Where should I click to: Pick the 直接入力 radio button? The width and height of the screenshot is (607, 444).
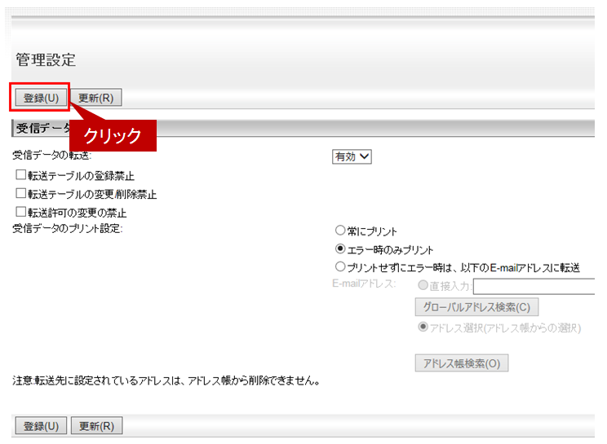(x=422, y=285)
